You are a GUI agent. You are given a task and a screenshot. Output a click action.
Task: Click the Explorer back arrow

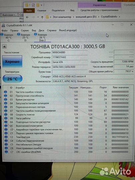(27, 17)
